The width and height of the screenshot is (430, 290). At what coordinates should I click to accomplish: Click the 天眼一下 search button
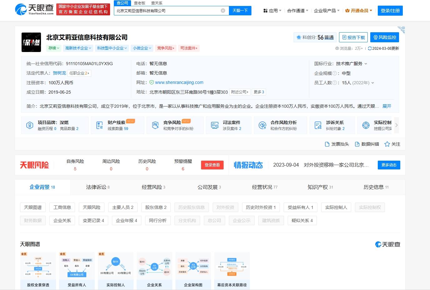click(x=240, y=11)
